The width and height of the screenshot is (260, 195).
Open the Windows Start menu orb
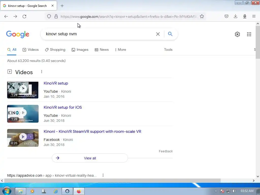click(7, 191)
